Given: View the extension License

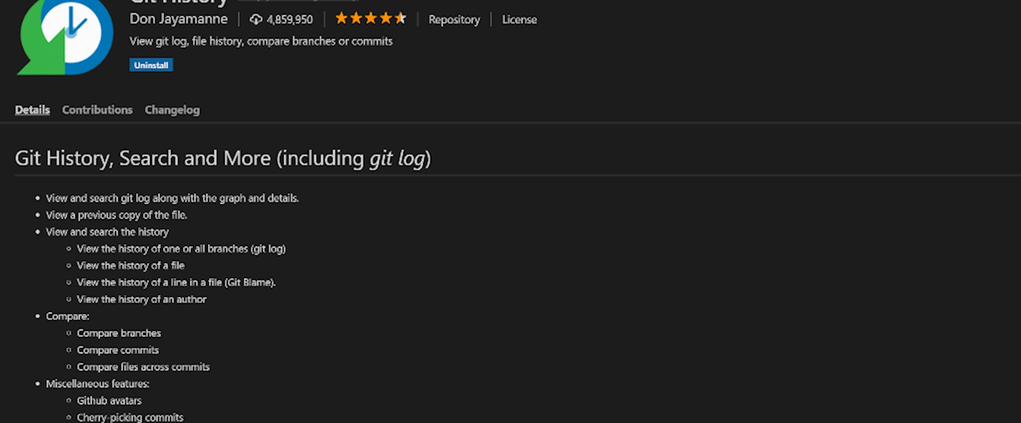Looking at the screenshot, I should coord(519,20).
